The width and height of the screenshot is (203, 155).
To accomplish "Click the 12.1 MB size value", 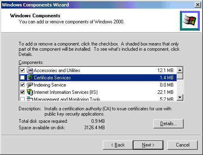I will click(165, 70).
